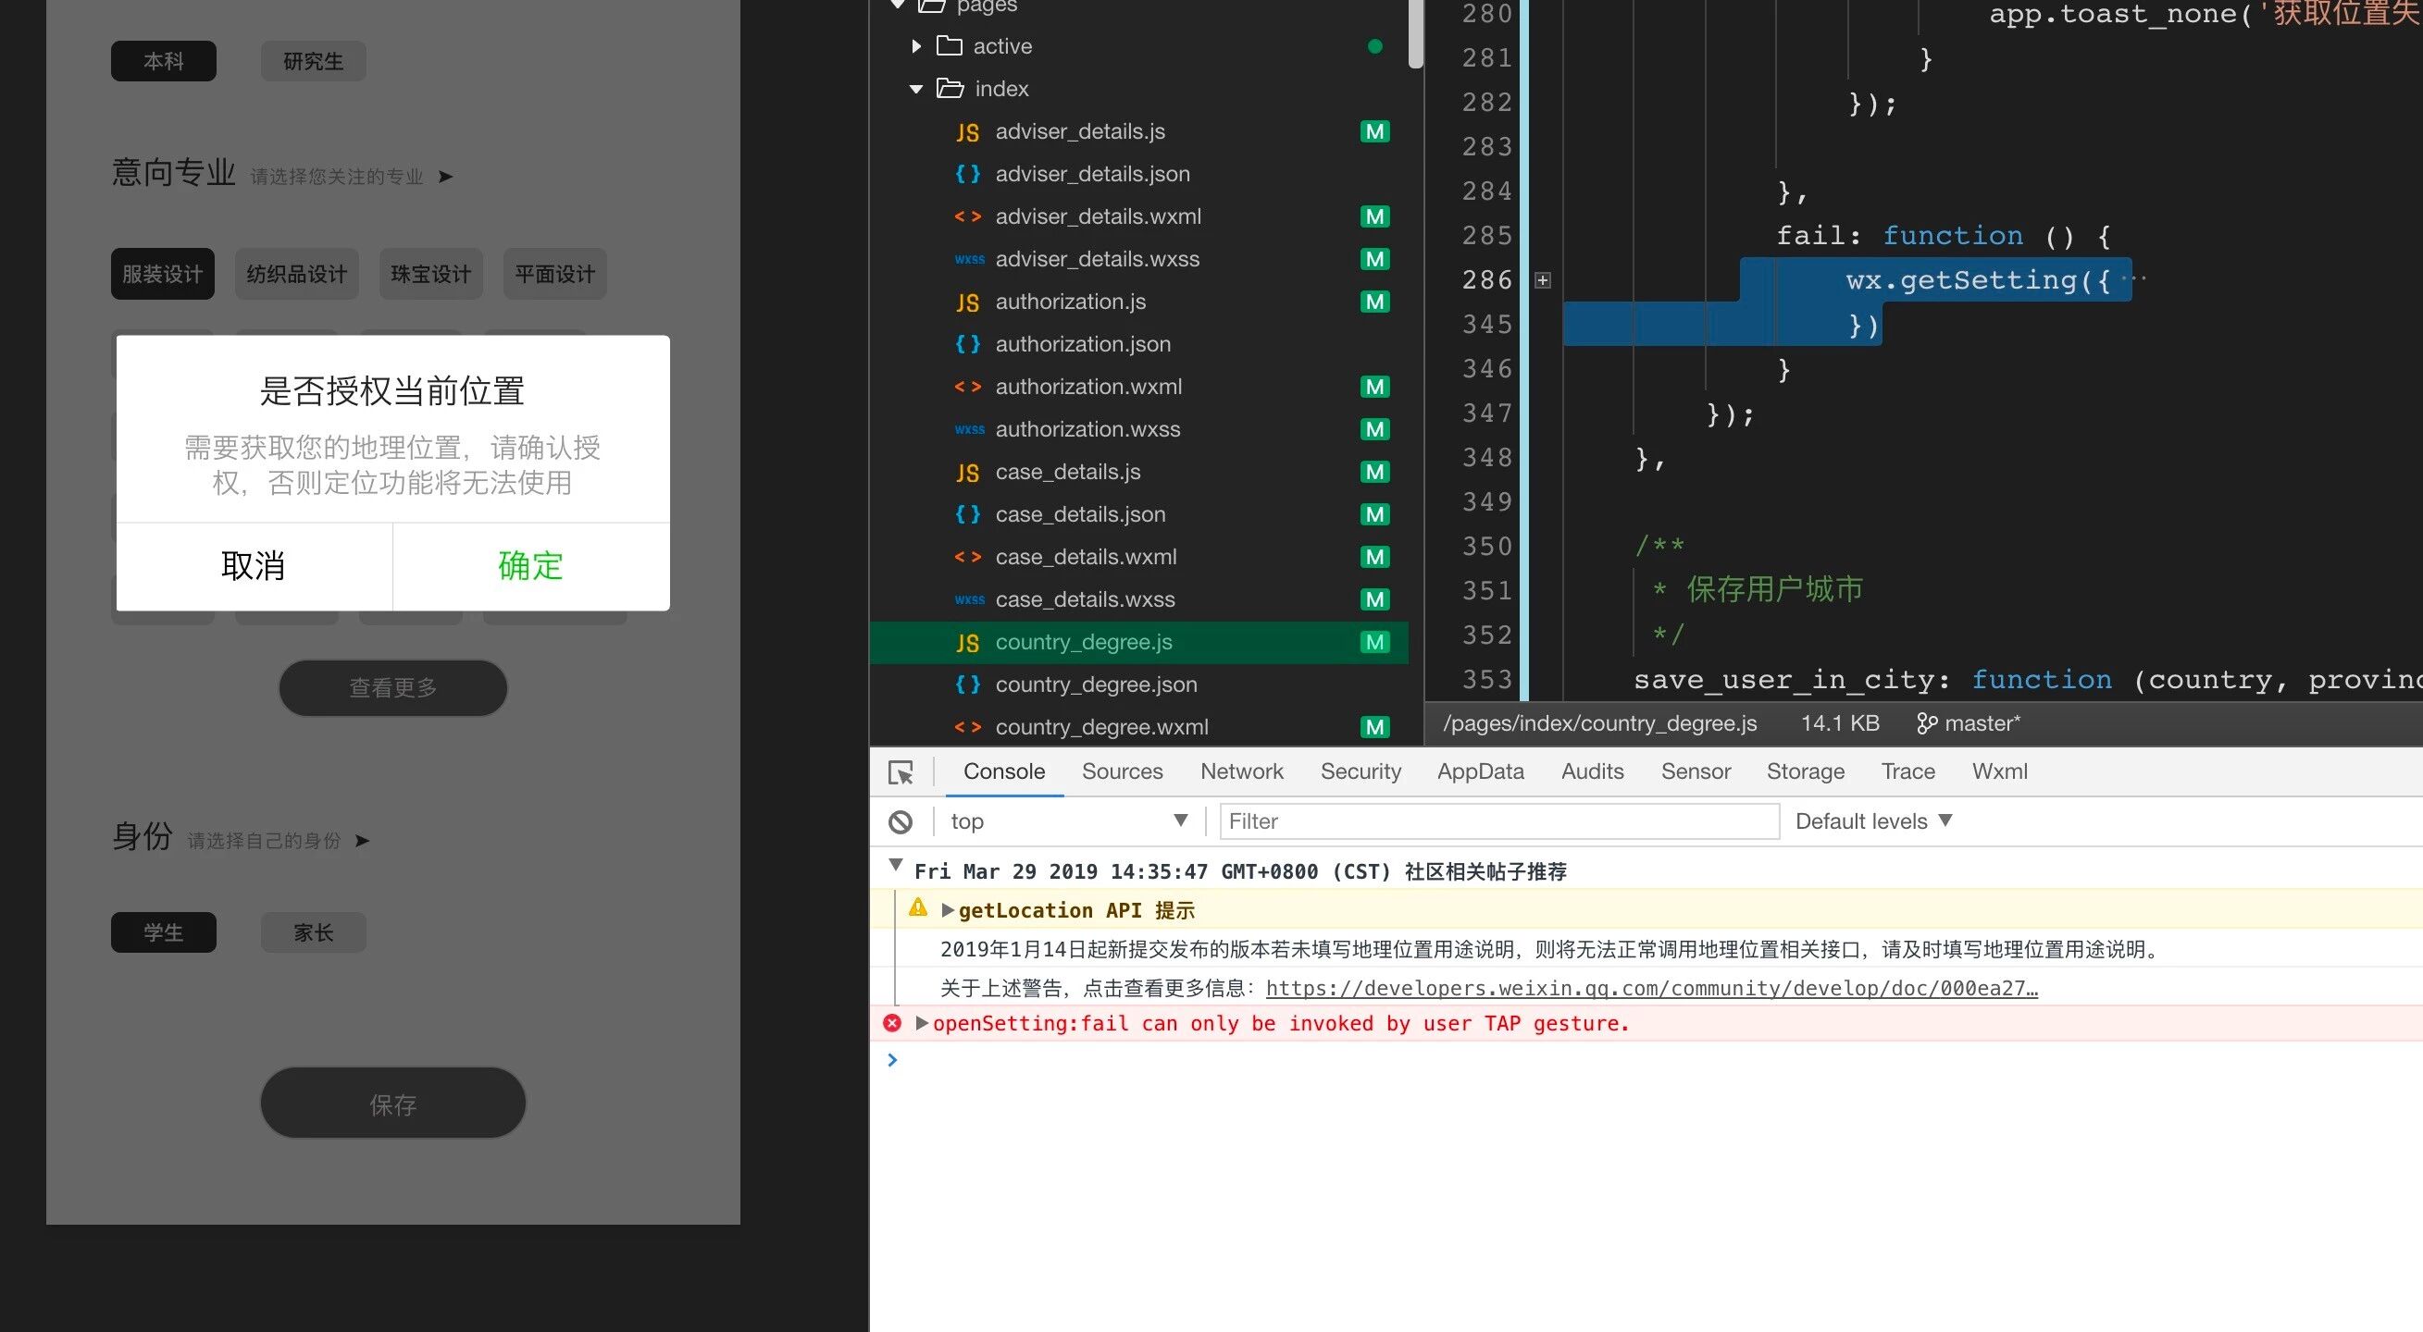Click the warning triangle icon in console

coord(918,908)
